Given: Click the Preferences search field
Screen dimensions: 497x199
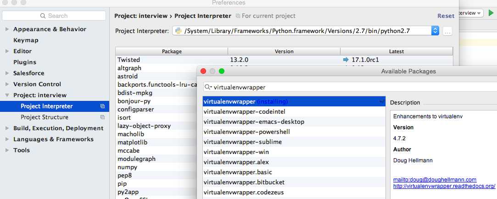Looking at the screenshot, I should click(x=54, y=16).
